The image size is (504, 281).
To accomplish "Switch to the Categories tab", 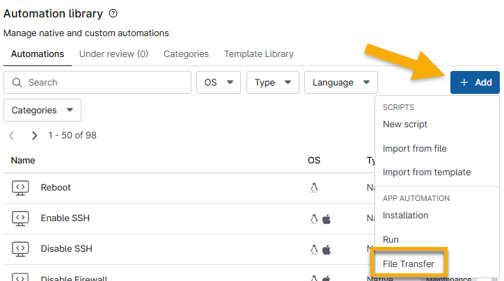I will click(186, 54).
